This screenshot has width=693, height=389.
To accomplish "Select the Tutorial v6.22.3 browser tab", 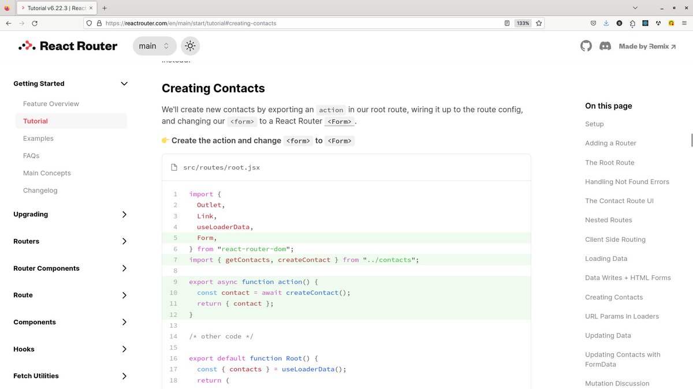I will (x=56, y=8).
